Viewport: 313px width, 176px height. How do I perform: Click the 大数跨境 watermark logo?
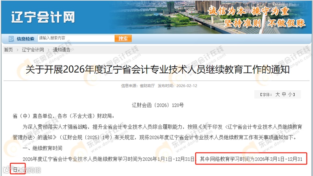[x=22, y=170]
